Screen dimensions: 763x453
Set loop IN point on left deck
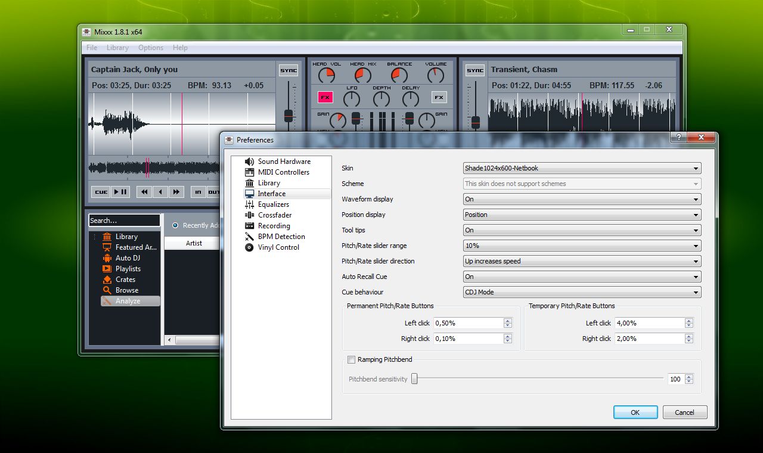coord(198,192)
